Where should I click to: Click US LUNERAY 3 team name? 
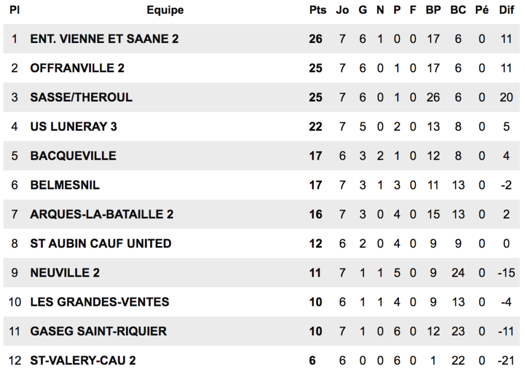click(73, 127)
